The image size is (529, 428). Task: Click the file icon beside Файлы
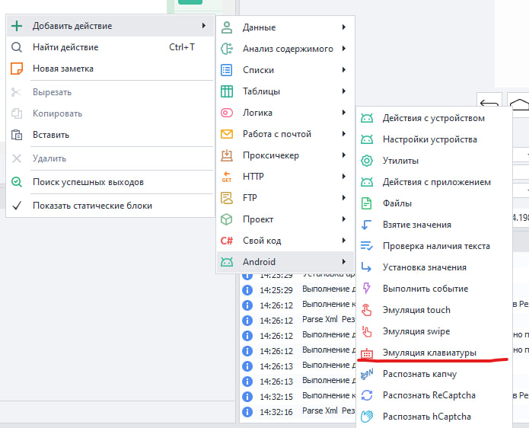367,203
